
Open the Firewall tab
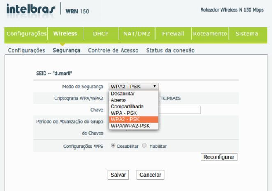173,34
